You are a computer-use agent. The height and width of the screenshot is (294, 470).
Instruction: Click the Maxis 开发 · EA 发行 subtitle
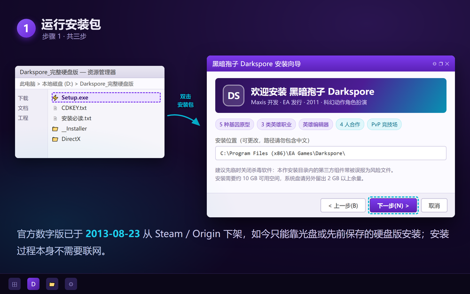309,102
